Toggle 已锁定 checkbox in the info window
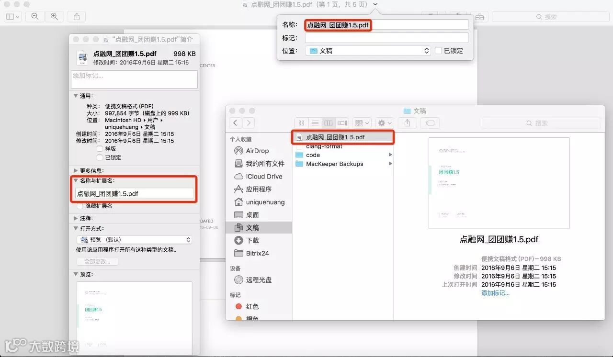Screen dimensions: 613x357 pos(100,157)
